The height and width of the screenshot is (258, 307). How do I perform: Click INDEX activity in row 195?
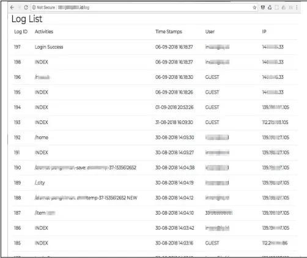pyautogui.click(x=42, y=92)
